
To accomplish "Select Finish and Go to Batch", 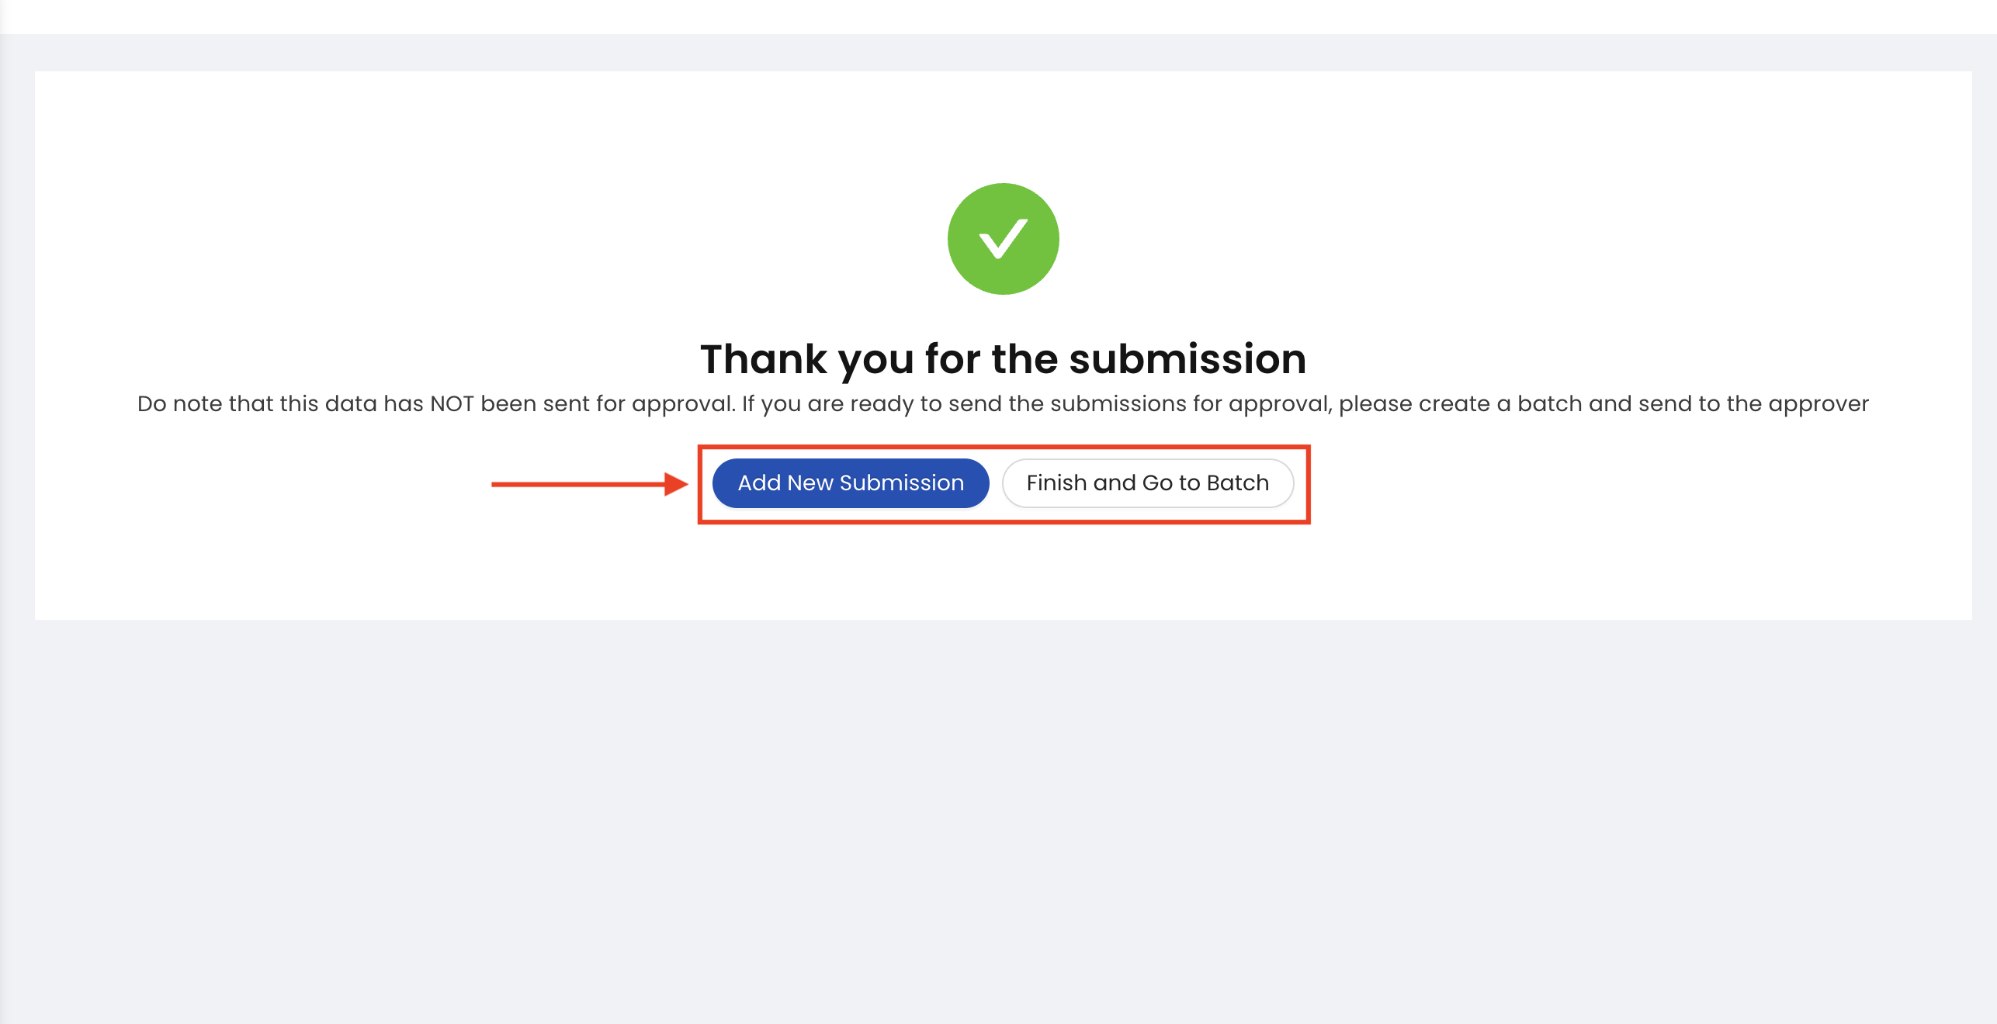I will 1148,483.
